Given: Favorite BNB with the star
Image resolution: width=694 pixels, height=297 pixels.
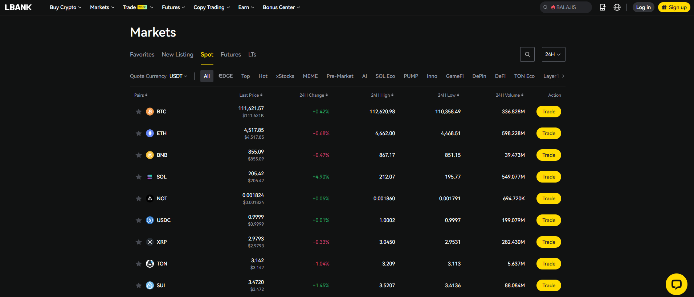Looking at the screenshot, I should pos(139,155).
